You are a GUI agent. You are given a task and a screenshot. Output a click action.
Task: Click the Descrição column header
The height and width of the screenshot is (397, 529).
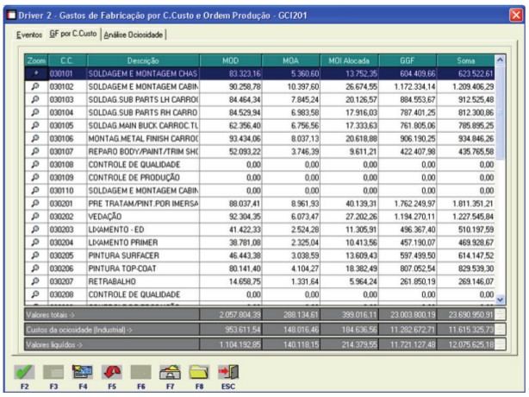pyautogui.click(x=143, y=60)
